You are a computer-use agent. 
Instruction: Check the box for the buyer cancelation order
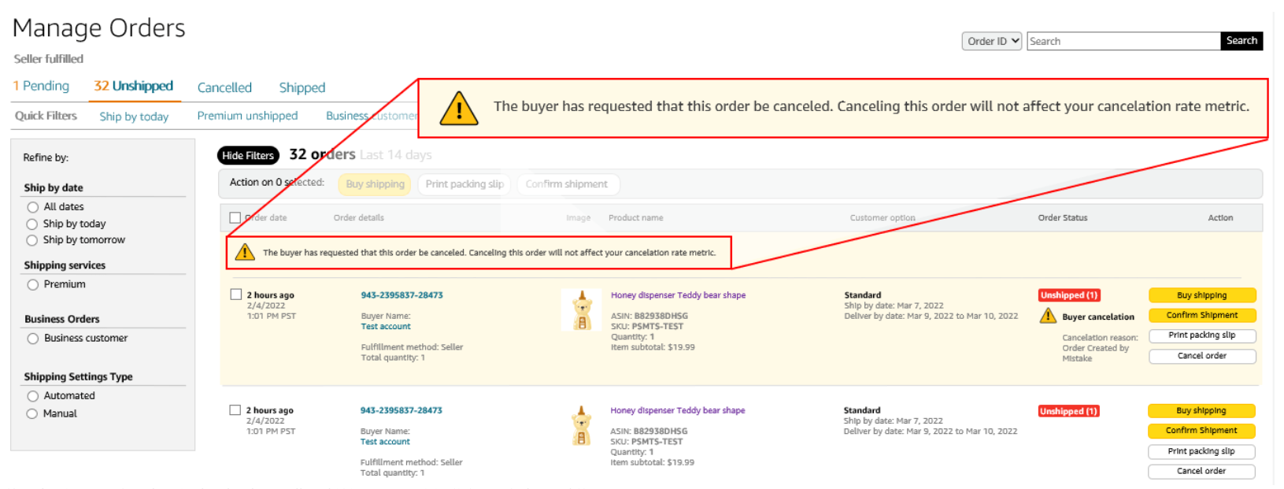tap(235, 295)
